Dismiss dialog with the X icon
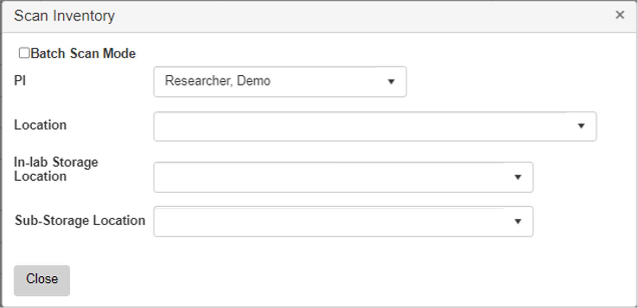 pos(620,15)
